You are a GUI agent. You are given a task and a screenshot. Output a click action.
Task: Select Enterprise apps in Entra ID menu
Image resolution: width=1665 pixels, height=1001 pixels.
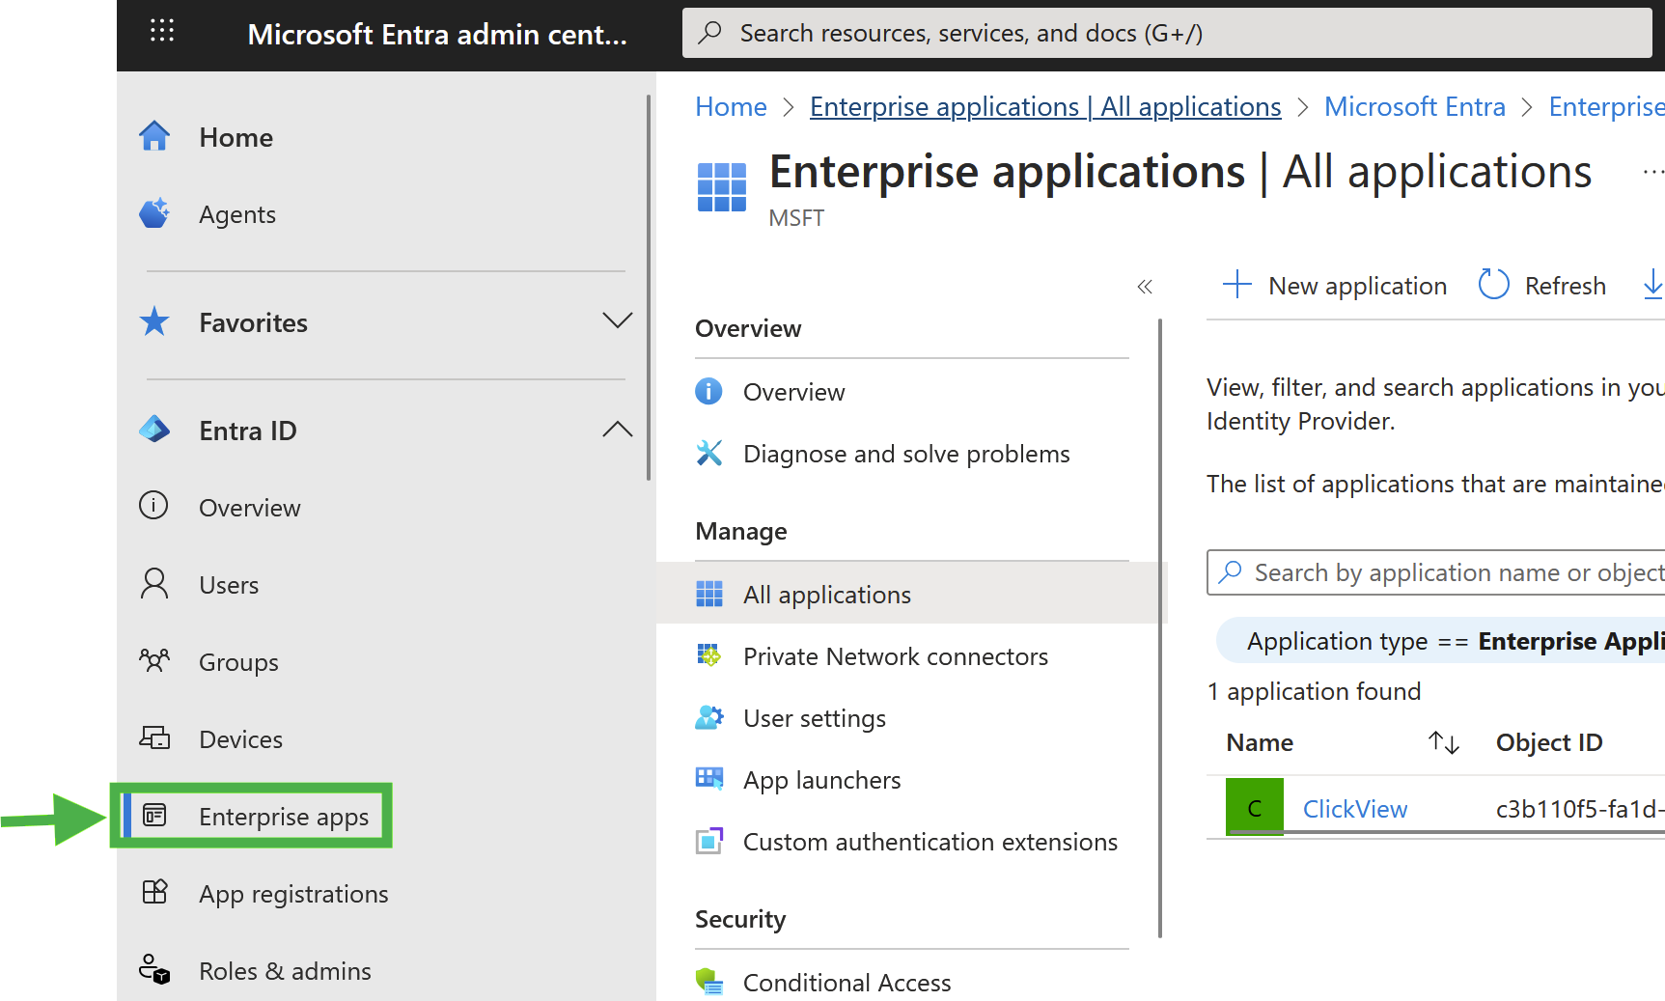[x=284, y=817]
